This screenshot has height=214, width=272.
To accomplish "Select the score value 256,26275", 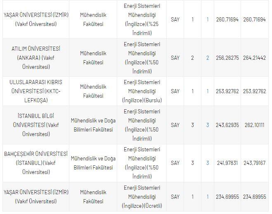I will click(227, 58).
